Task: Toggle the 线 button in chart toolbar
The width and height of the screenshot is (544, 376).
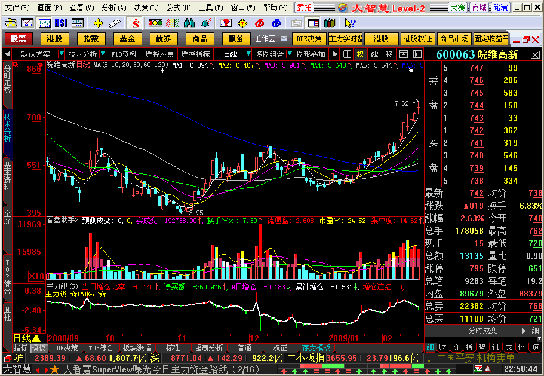Action: coord(374,54)
